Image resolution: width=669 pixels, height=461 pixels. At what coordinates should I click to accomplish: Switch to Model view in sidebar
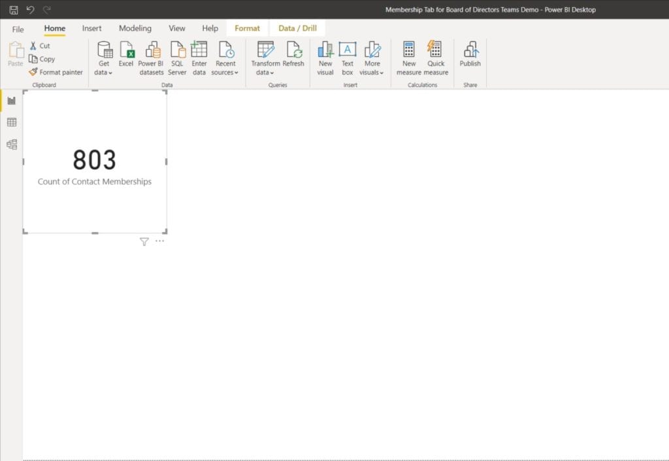coord(12,145)
